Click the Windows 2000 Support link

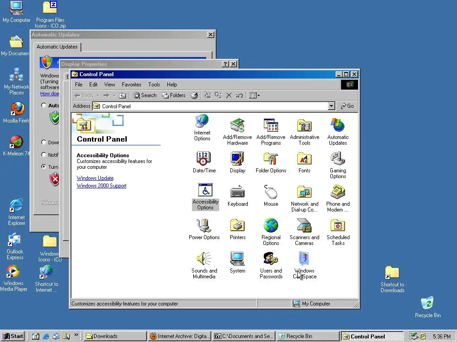(101, 186)
